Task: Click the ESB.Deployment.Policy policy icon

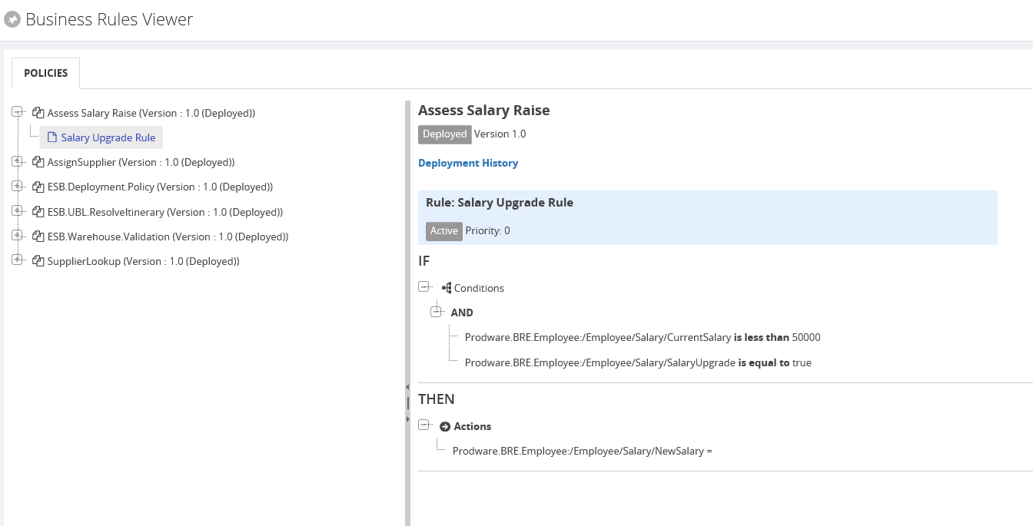Action: 38,187
